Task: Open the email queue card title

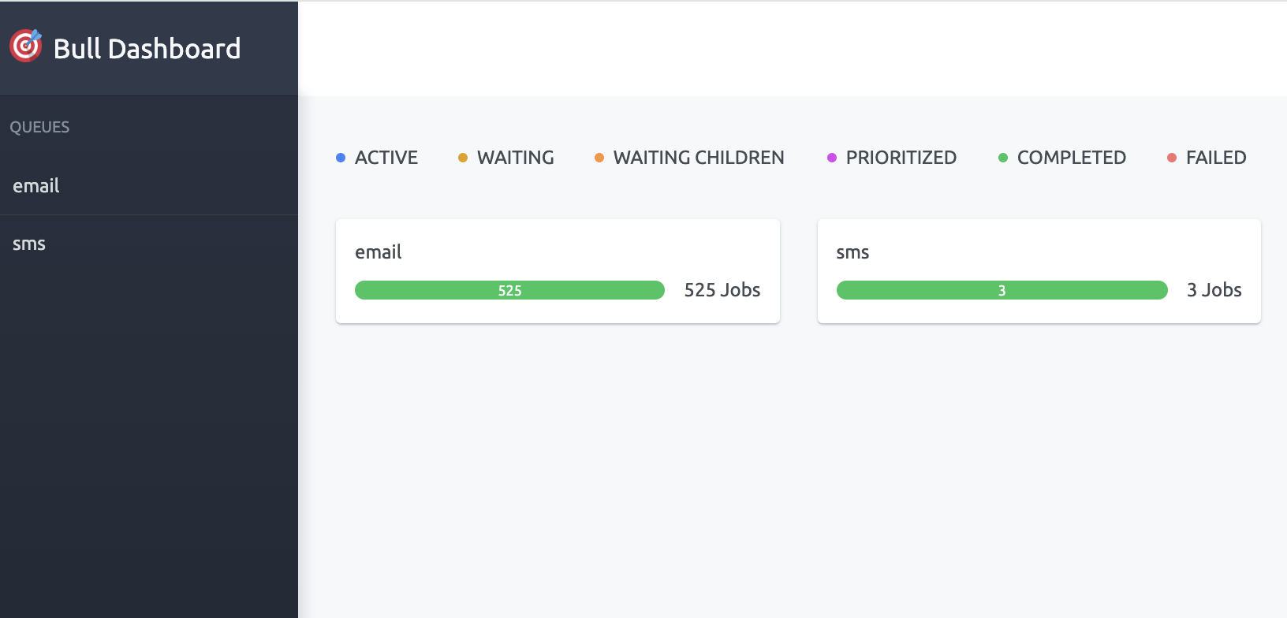Action: point(379,252)
